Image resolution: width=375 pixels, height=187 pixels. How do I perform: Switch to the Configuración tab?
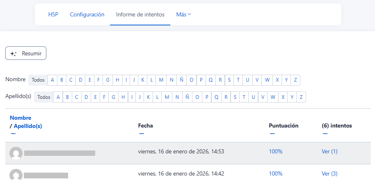(87, 14)
